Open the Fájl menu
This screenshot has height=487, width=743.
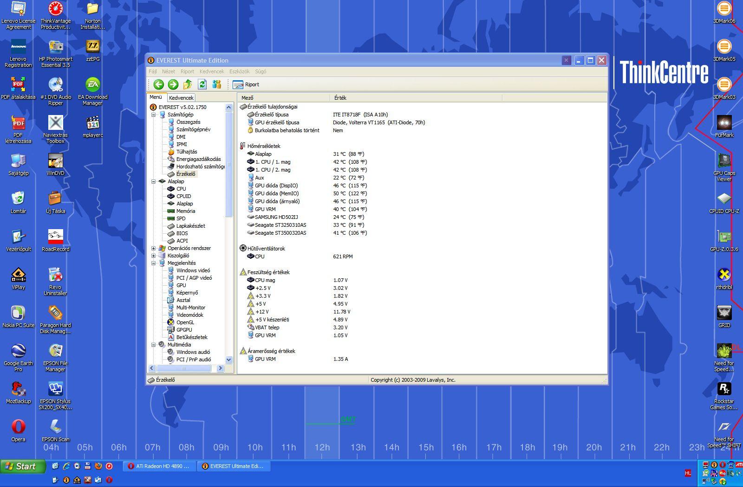[153, 71]
